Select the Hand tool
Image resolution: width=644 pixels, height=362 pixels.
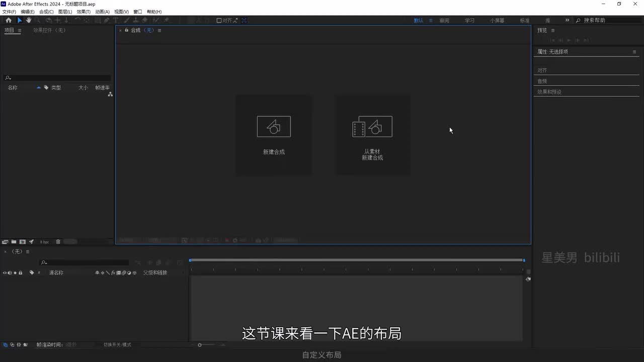pos(29,21)
